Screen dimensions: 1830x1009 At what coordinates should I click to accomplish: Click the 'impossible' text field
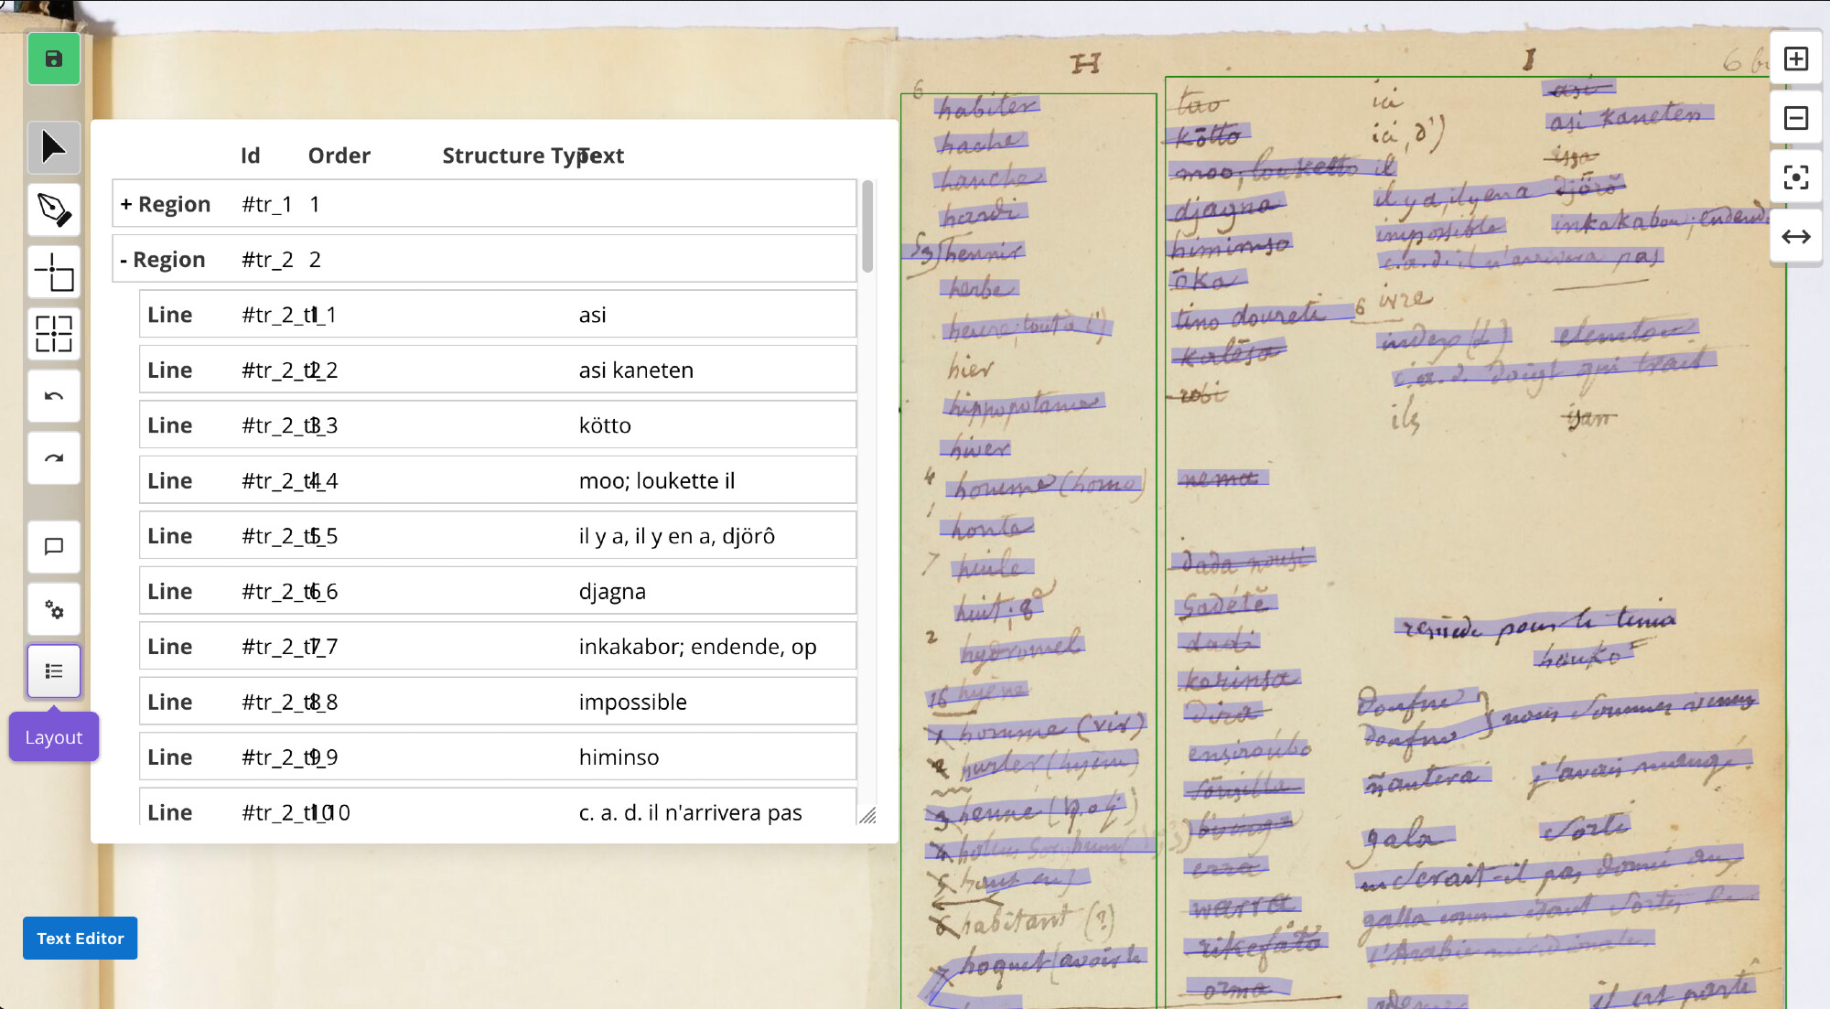click(632, 702)
